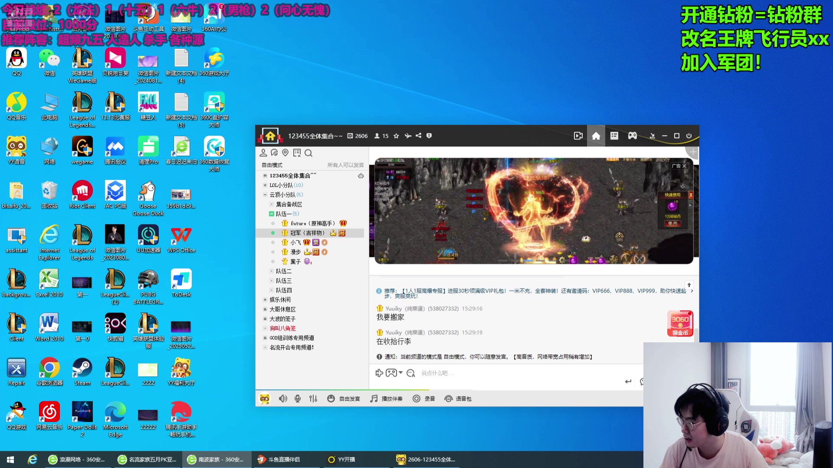The width and height of the screenshot is (833, 468).
Task: Open the chat bubble icon above channel tree
Action: pyautogui.click(x=274, y=153)
